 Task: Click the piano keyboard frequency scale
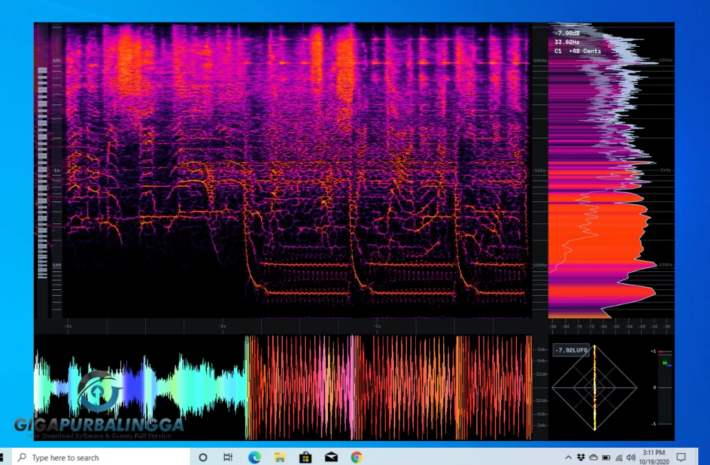pos(42,172)
